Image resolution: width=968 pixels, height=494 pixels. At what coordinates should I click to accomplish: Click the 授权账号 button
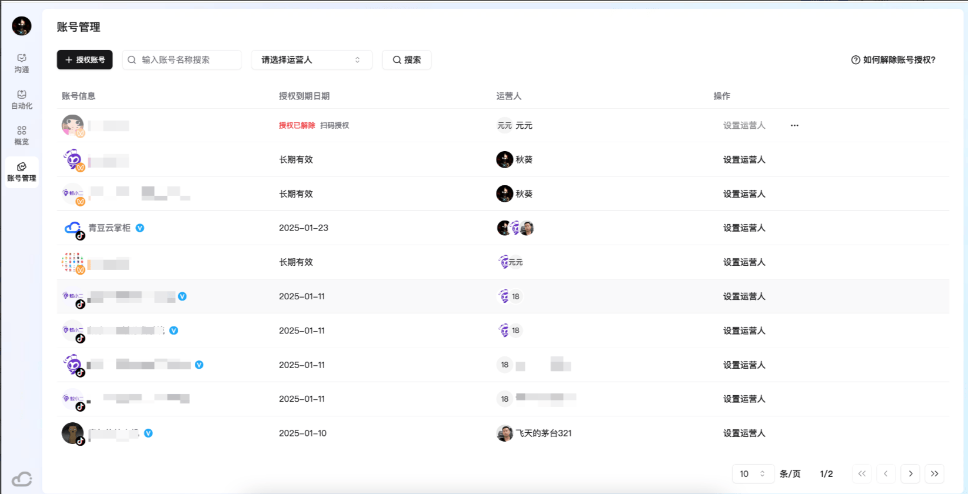click(x=85, y=60)
